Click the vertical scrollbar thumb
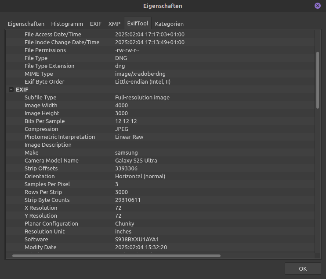 318,80
